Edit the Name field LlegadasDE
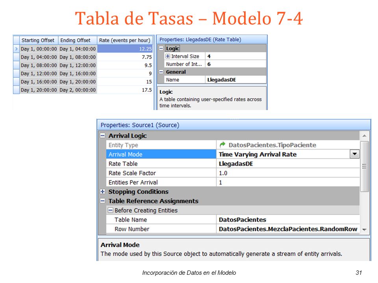The height and width of the screenshot is (283, 378). (x=236, y=80)
